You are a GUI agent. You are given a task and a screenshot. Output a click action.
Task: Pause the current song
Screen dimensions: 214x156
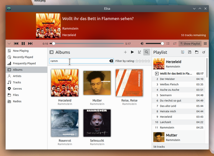[x=23, y=44]
